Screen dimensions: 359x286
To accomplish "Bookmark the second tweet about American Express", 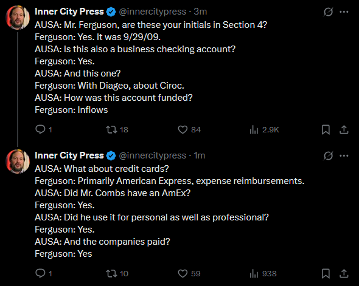I will point(326,273).
